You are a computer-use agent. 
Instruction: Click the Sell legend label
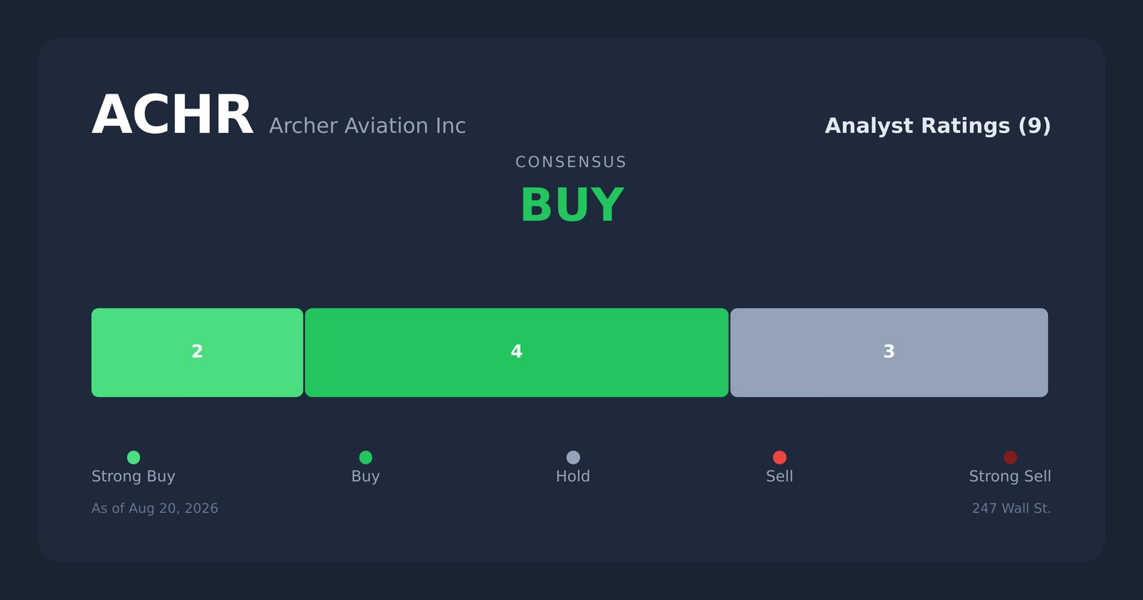point(779,476)
